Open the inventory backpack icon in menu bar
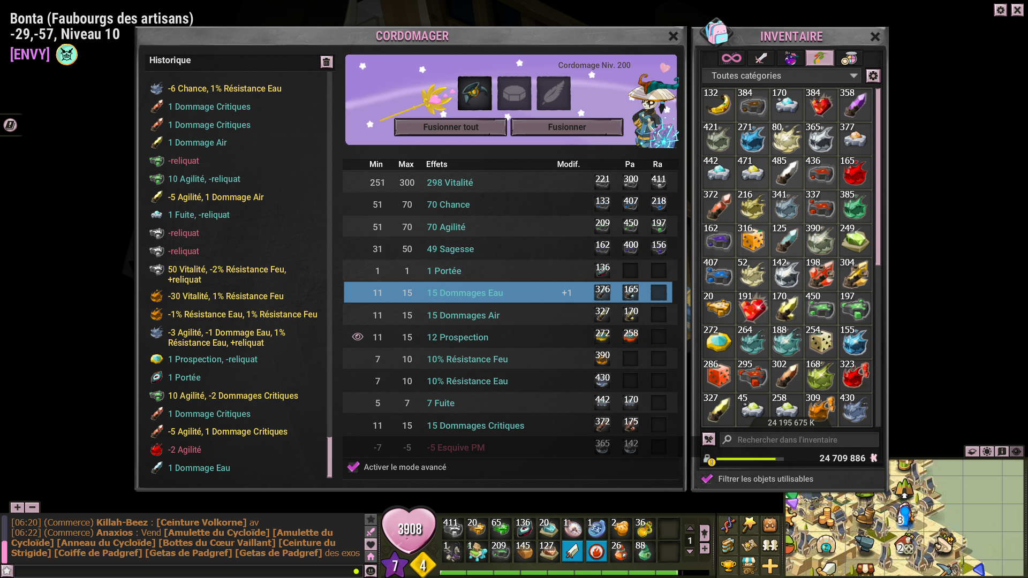The width and height of the screenshot is (1028, 578). [770, 525]
